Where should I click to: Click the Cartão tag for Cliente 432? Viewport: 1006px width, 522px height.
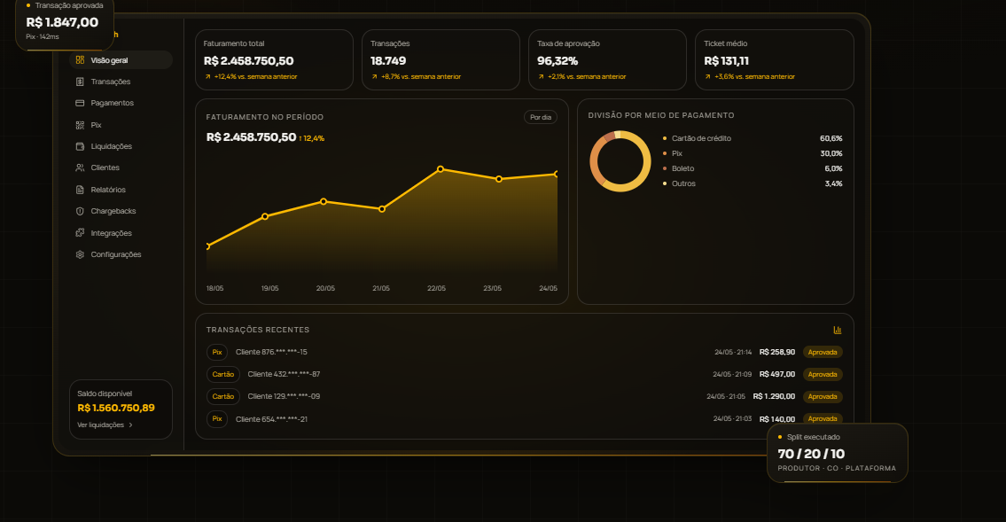tap(223, 375)
